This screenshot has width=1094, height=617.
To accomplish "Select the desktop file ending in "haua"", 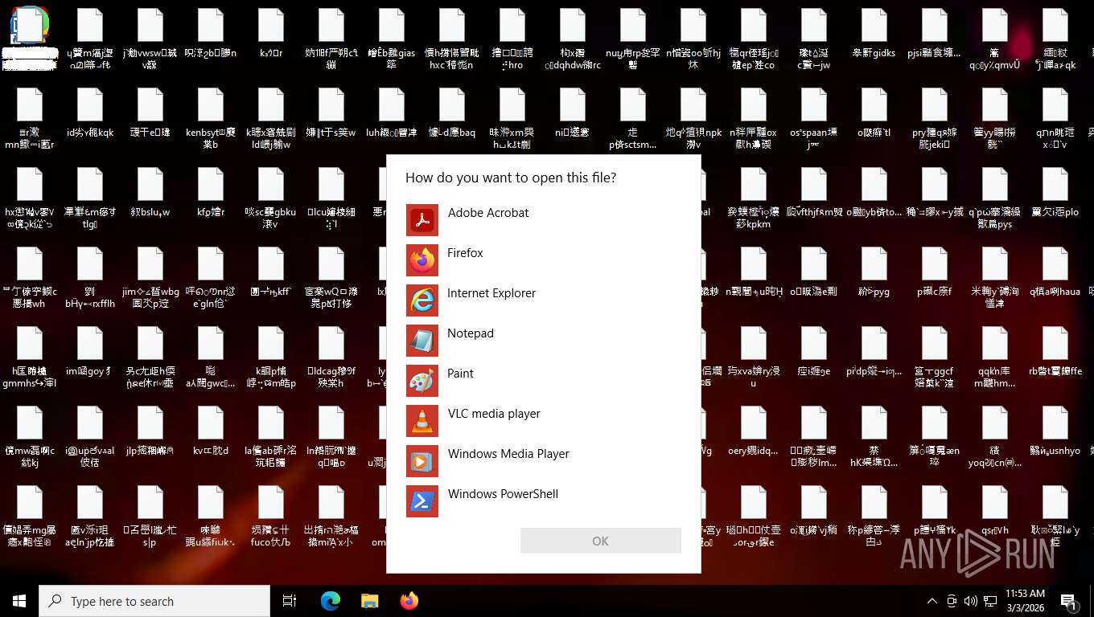I will 1055,272.
